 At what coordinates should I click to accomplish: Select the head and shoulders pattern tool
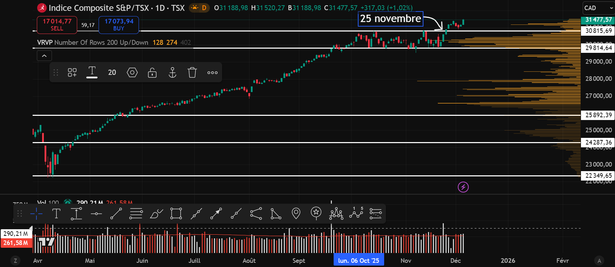336,213
